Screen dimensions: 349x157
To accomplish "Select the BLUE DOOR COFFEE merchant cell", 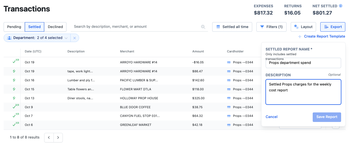I will 135,107.
